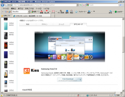Expand the BusyBox search field dropdown

[29, 11]
